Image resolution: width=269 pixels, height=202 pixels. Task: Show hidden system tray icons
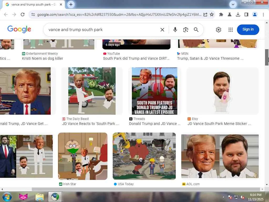(x=223, y=197)
